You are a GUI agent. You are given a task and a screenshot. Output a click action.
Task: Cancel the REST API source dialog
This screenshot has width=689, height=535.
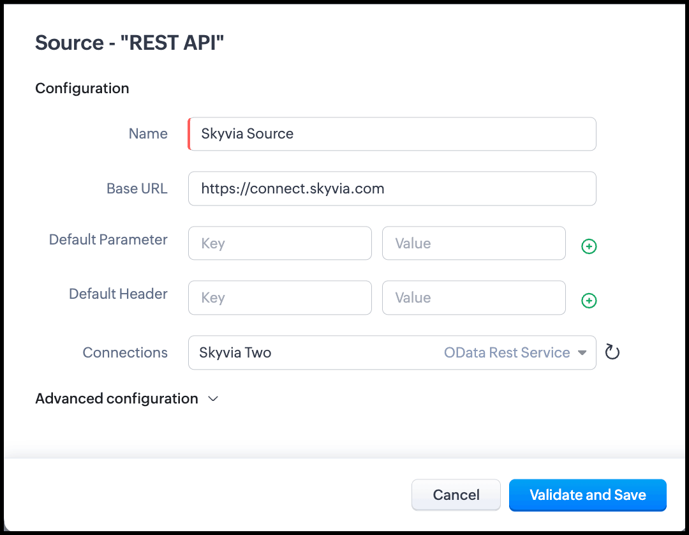pyautogui.click(x=456, y=495)
